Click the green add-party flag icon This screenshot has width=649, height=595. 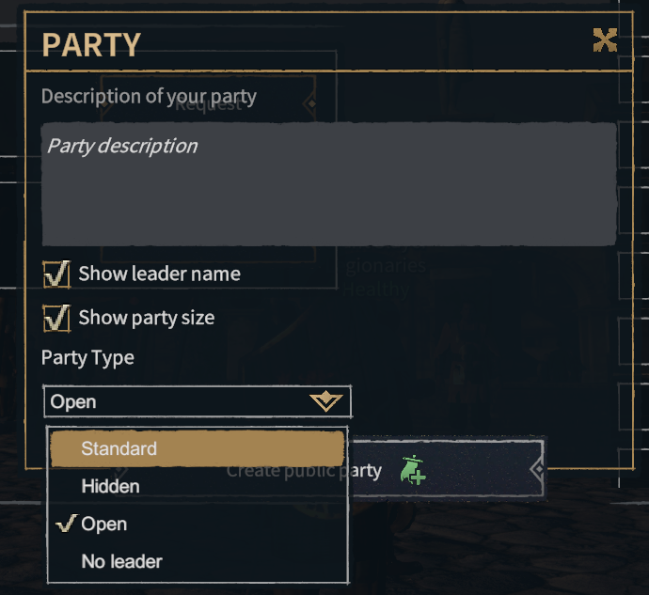(412, 469)
